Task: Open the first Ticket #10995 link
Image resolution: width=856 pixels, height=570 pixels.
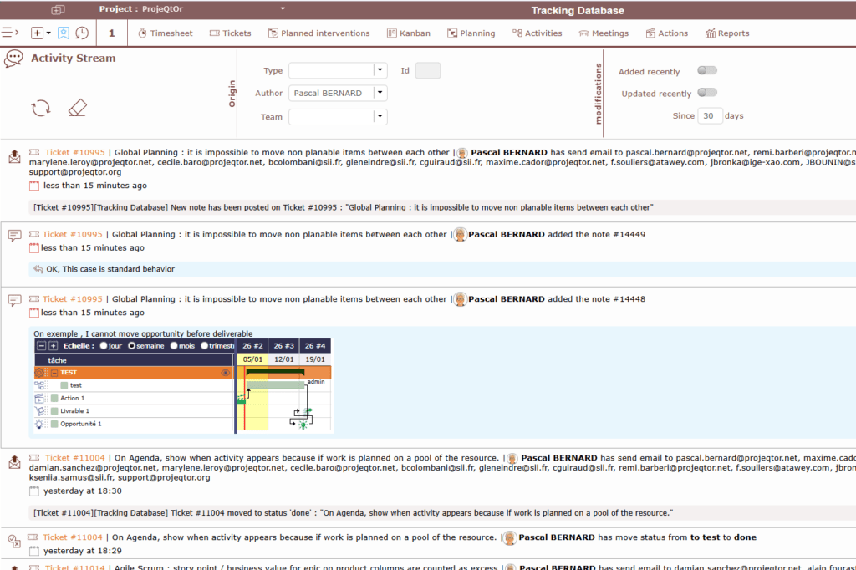Action: 74,153
